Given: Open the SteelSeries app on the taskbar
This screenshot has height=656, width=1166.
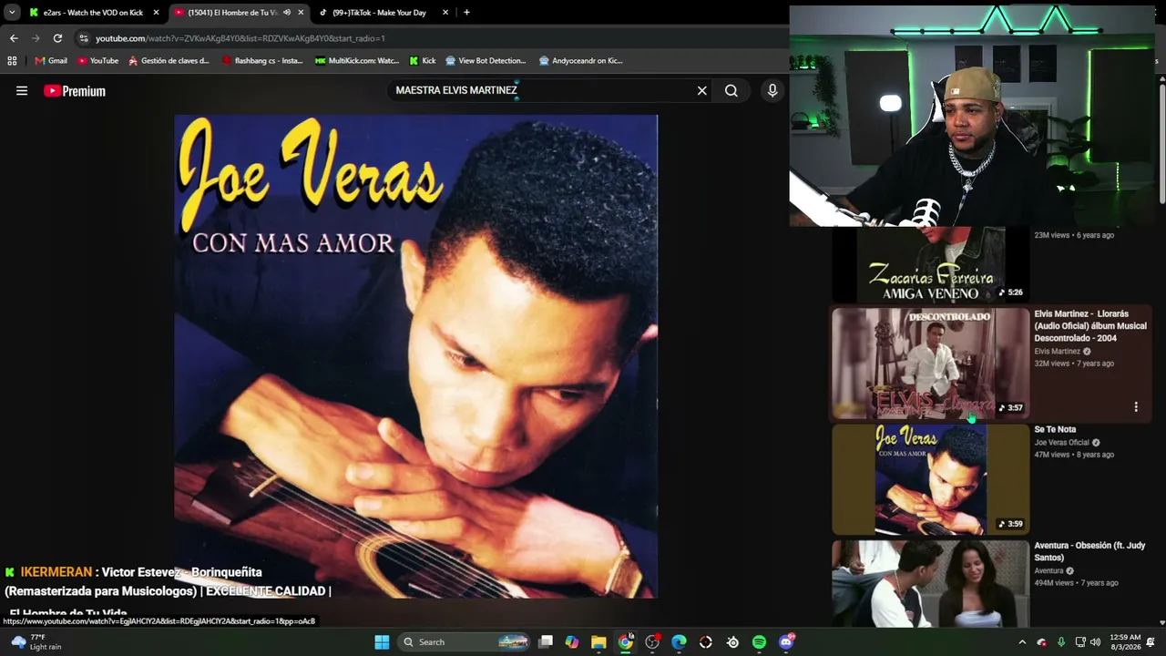Looking at the screenshot, I should tap(732, 642).
